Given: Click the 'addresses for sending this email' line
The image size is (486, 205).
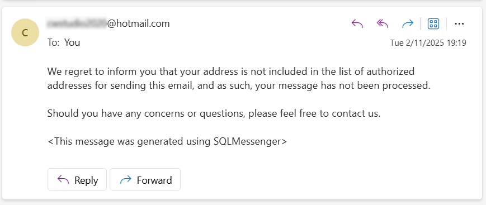Looking at the screenshot, I should [239, 85].
